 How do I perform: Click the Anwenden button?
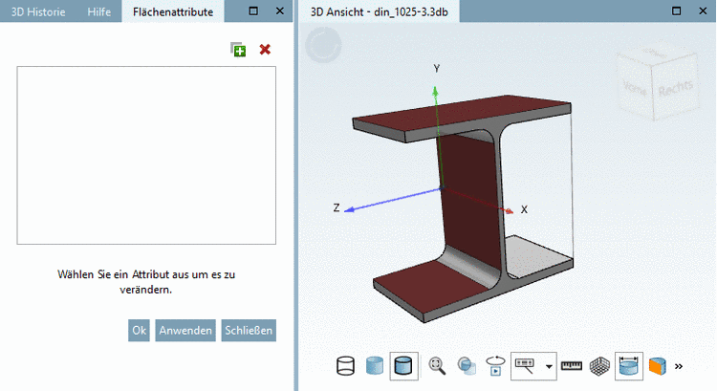185,330
